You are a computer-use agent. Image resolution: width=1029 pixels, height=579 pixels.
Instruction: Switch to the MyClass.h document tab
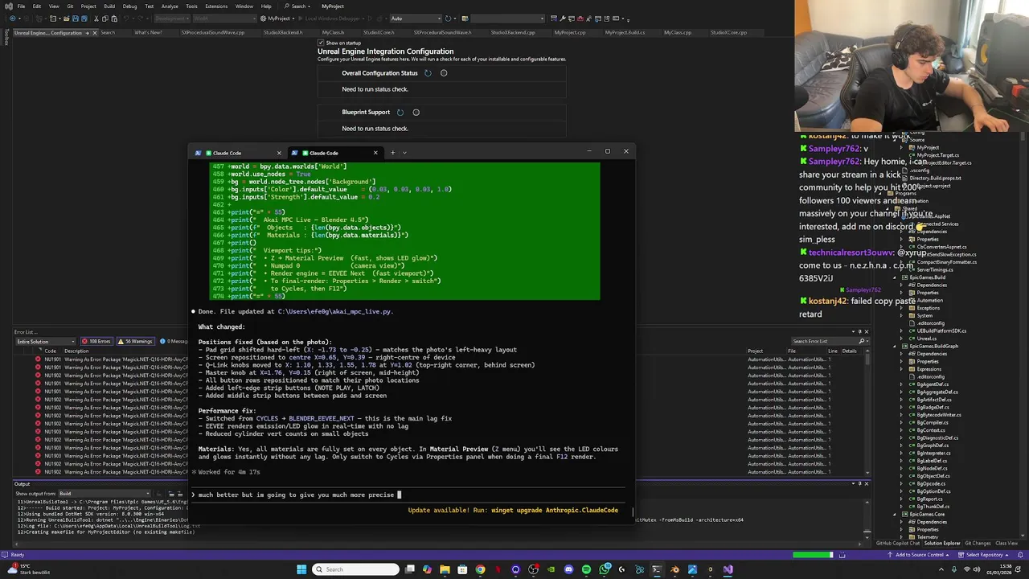tap(332, 33)
